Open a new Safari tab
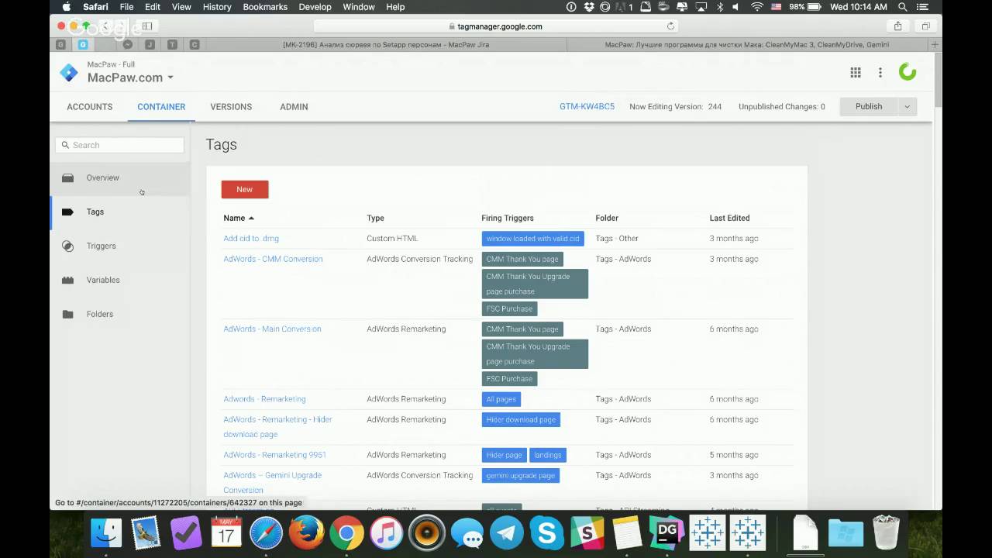This screenshot has width=992, height=558. [x=935, y=44]
